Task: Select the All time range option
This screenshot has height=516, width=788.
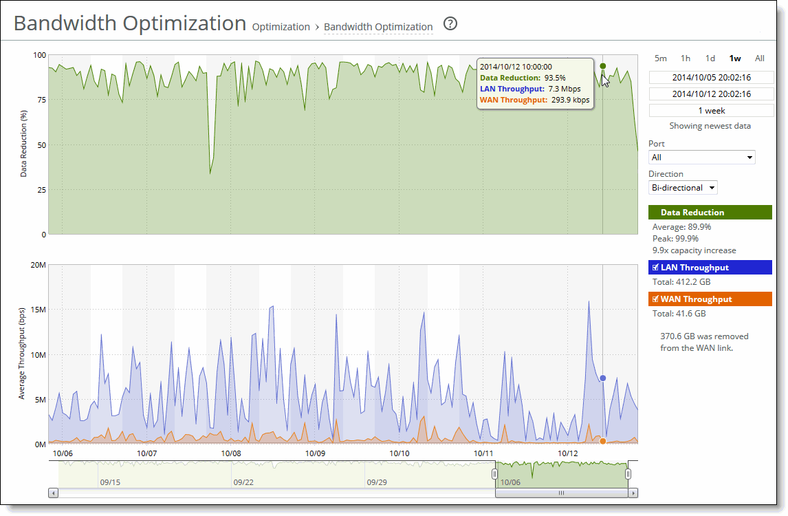Action: [759, 58]
